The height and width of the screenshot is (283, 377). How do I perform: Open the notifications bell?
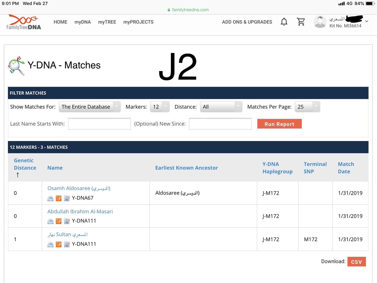(284, 22)
